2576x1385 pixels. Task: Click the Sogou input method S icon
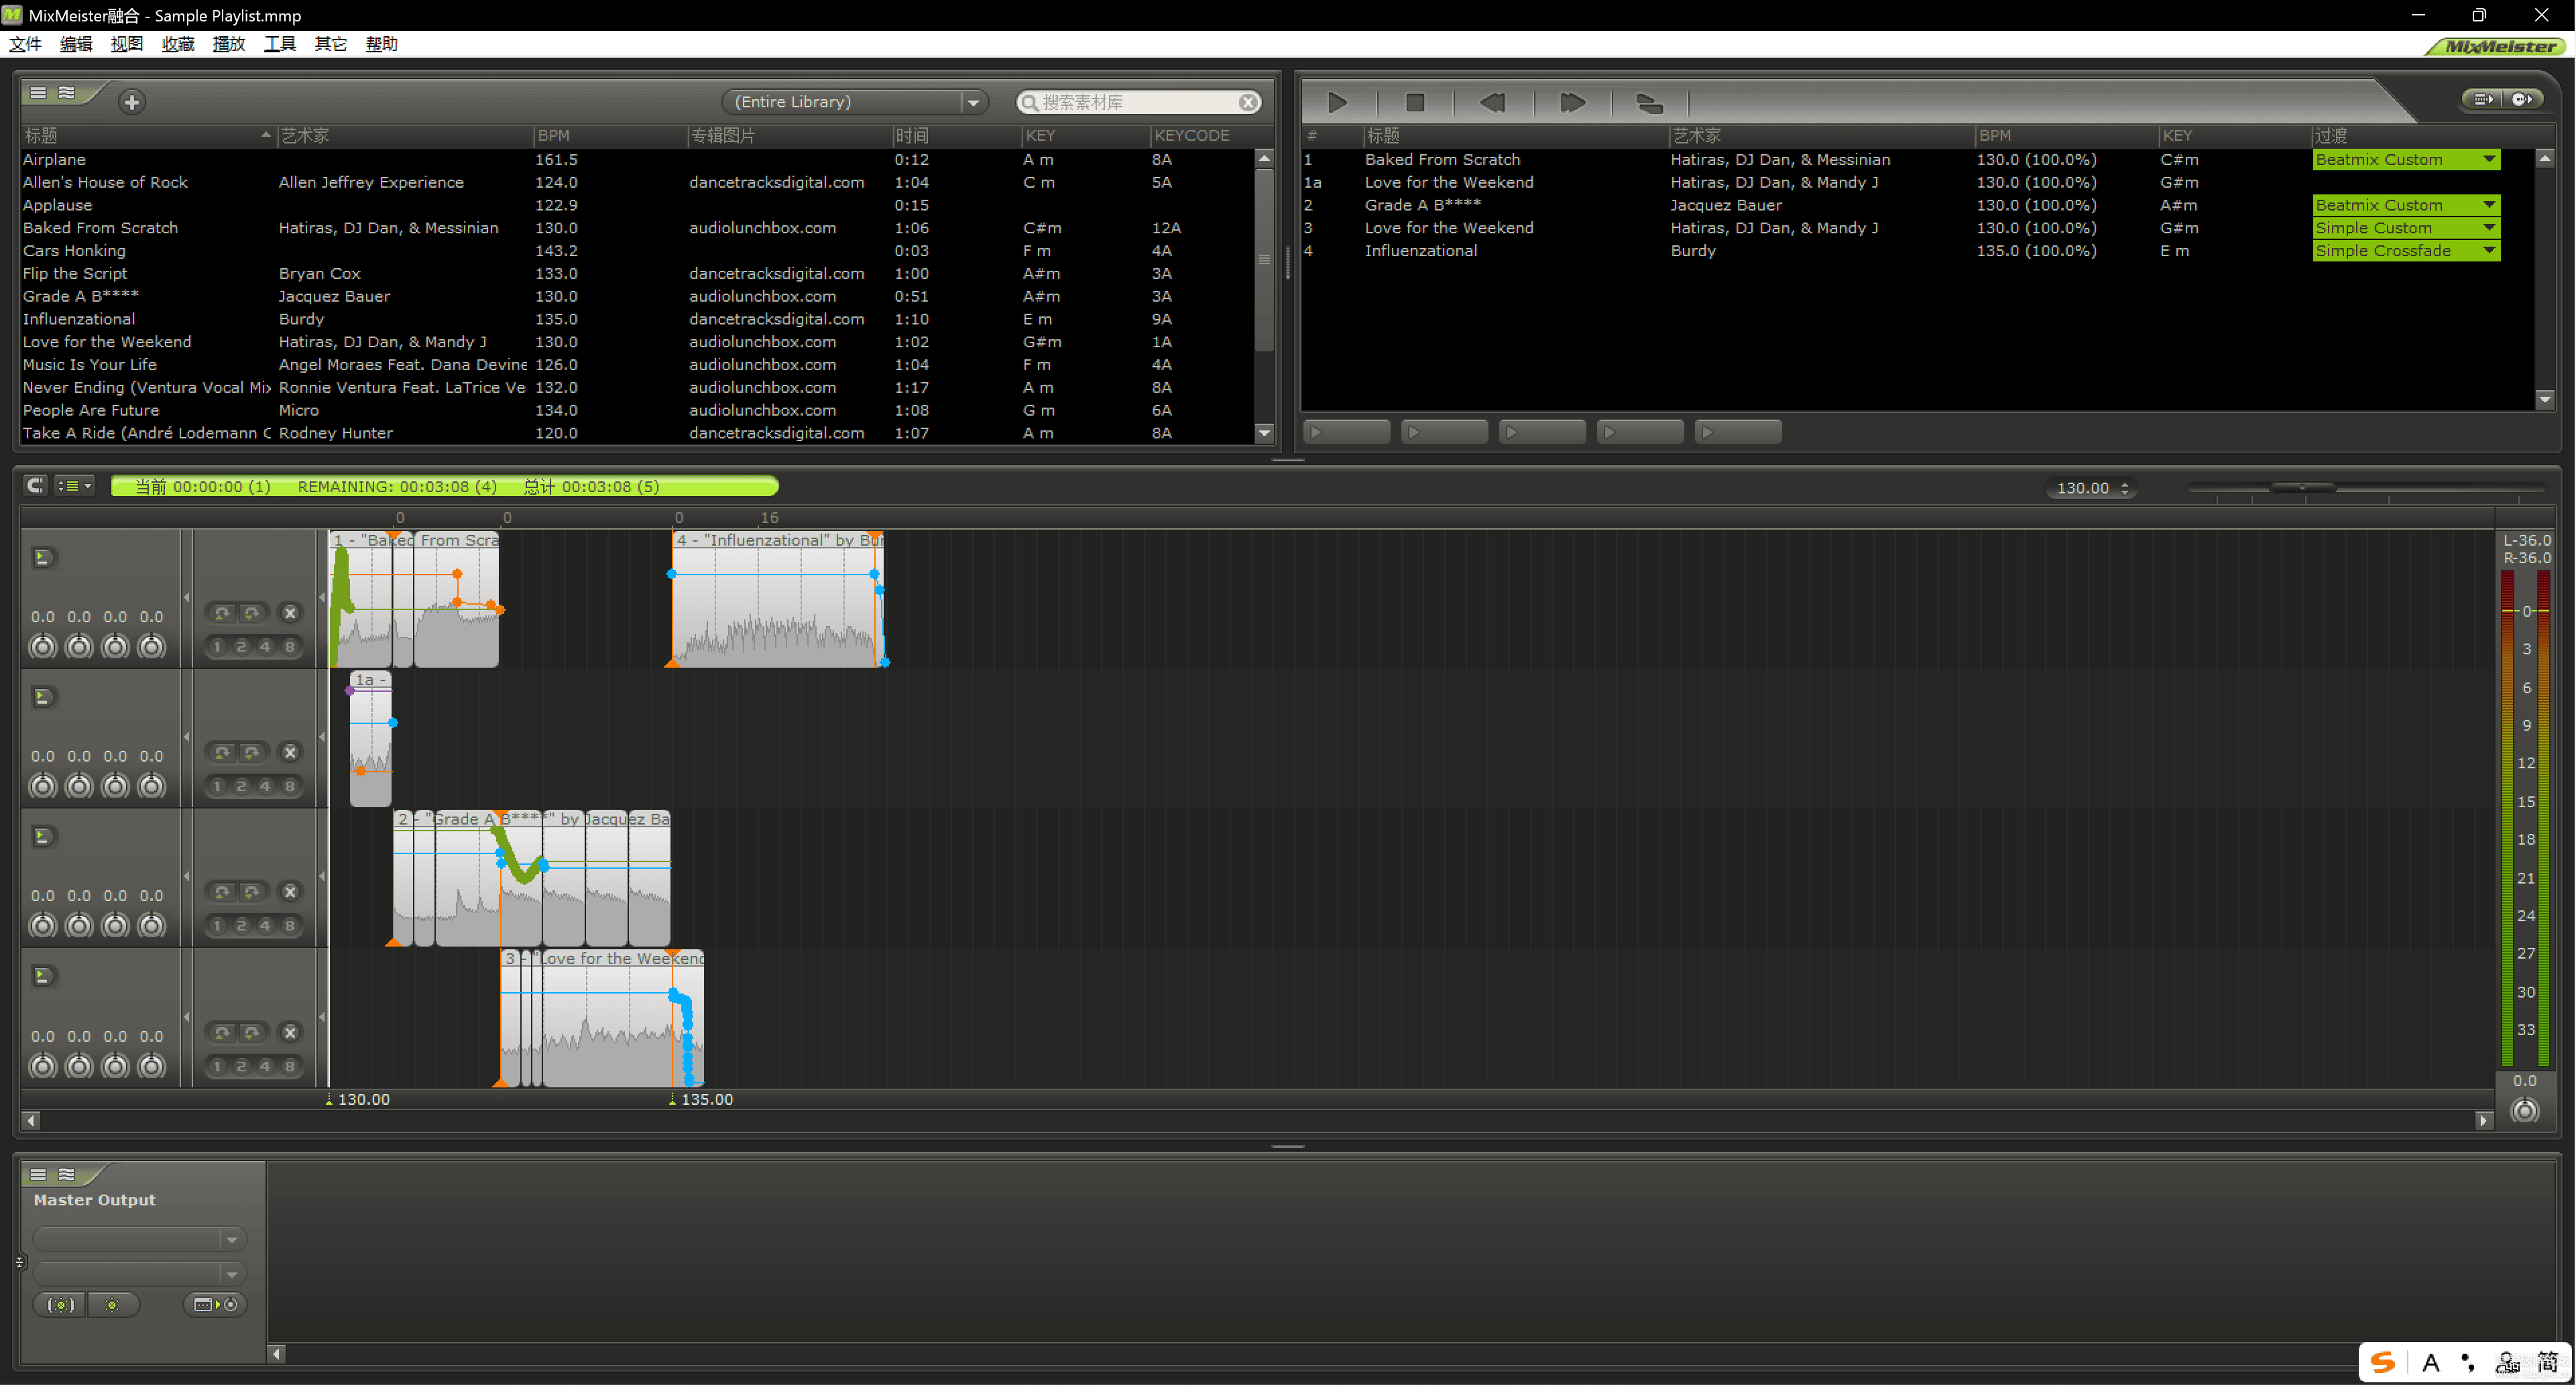click(2383, 1362)
